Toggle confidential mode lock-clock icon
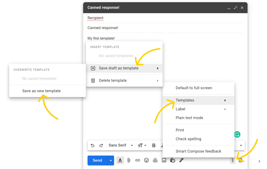This screenshot has height=169, width=267. 173,160
